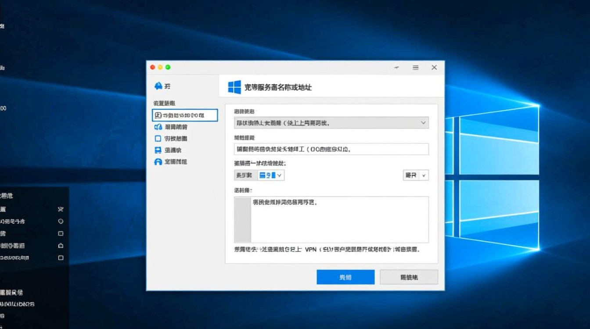This screenshot has width=590, height=329.
Task: Click the megaphone icon in the sidebar
Action: [158, 127]
